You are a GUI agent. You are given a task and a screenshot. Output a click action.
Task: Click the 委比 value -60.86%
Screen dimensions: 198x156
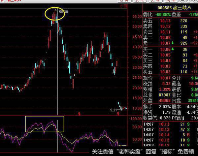(x=163, y=15)
